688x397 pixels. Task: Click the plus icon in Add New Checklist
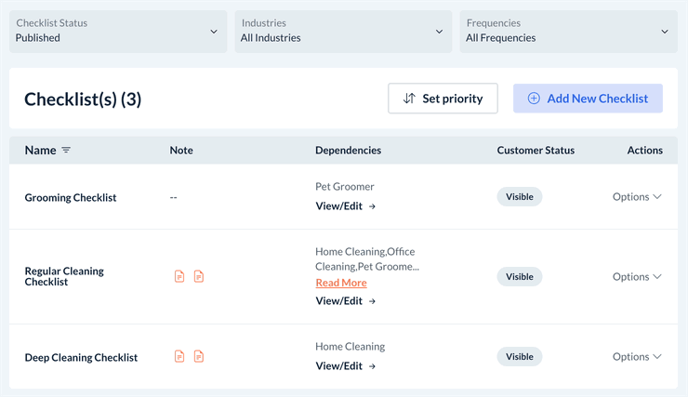click(x=534, y=99)
